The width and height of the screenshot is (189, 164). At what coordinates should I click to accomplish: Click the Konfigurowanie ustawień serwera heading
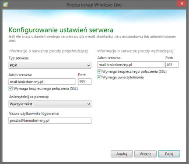point(61,30)
